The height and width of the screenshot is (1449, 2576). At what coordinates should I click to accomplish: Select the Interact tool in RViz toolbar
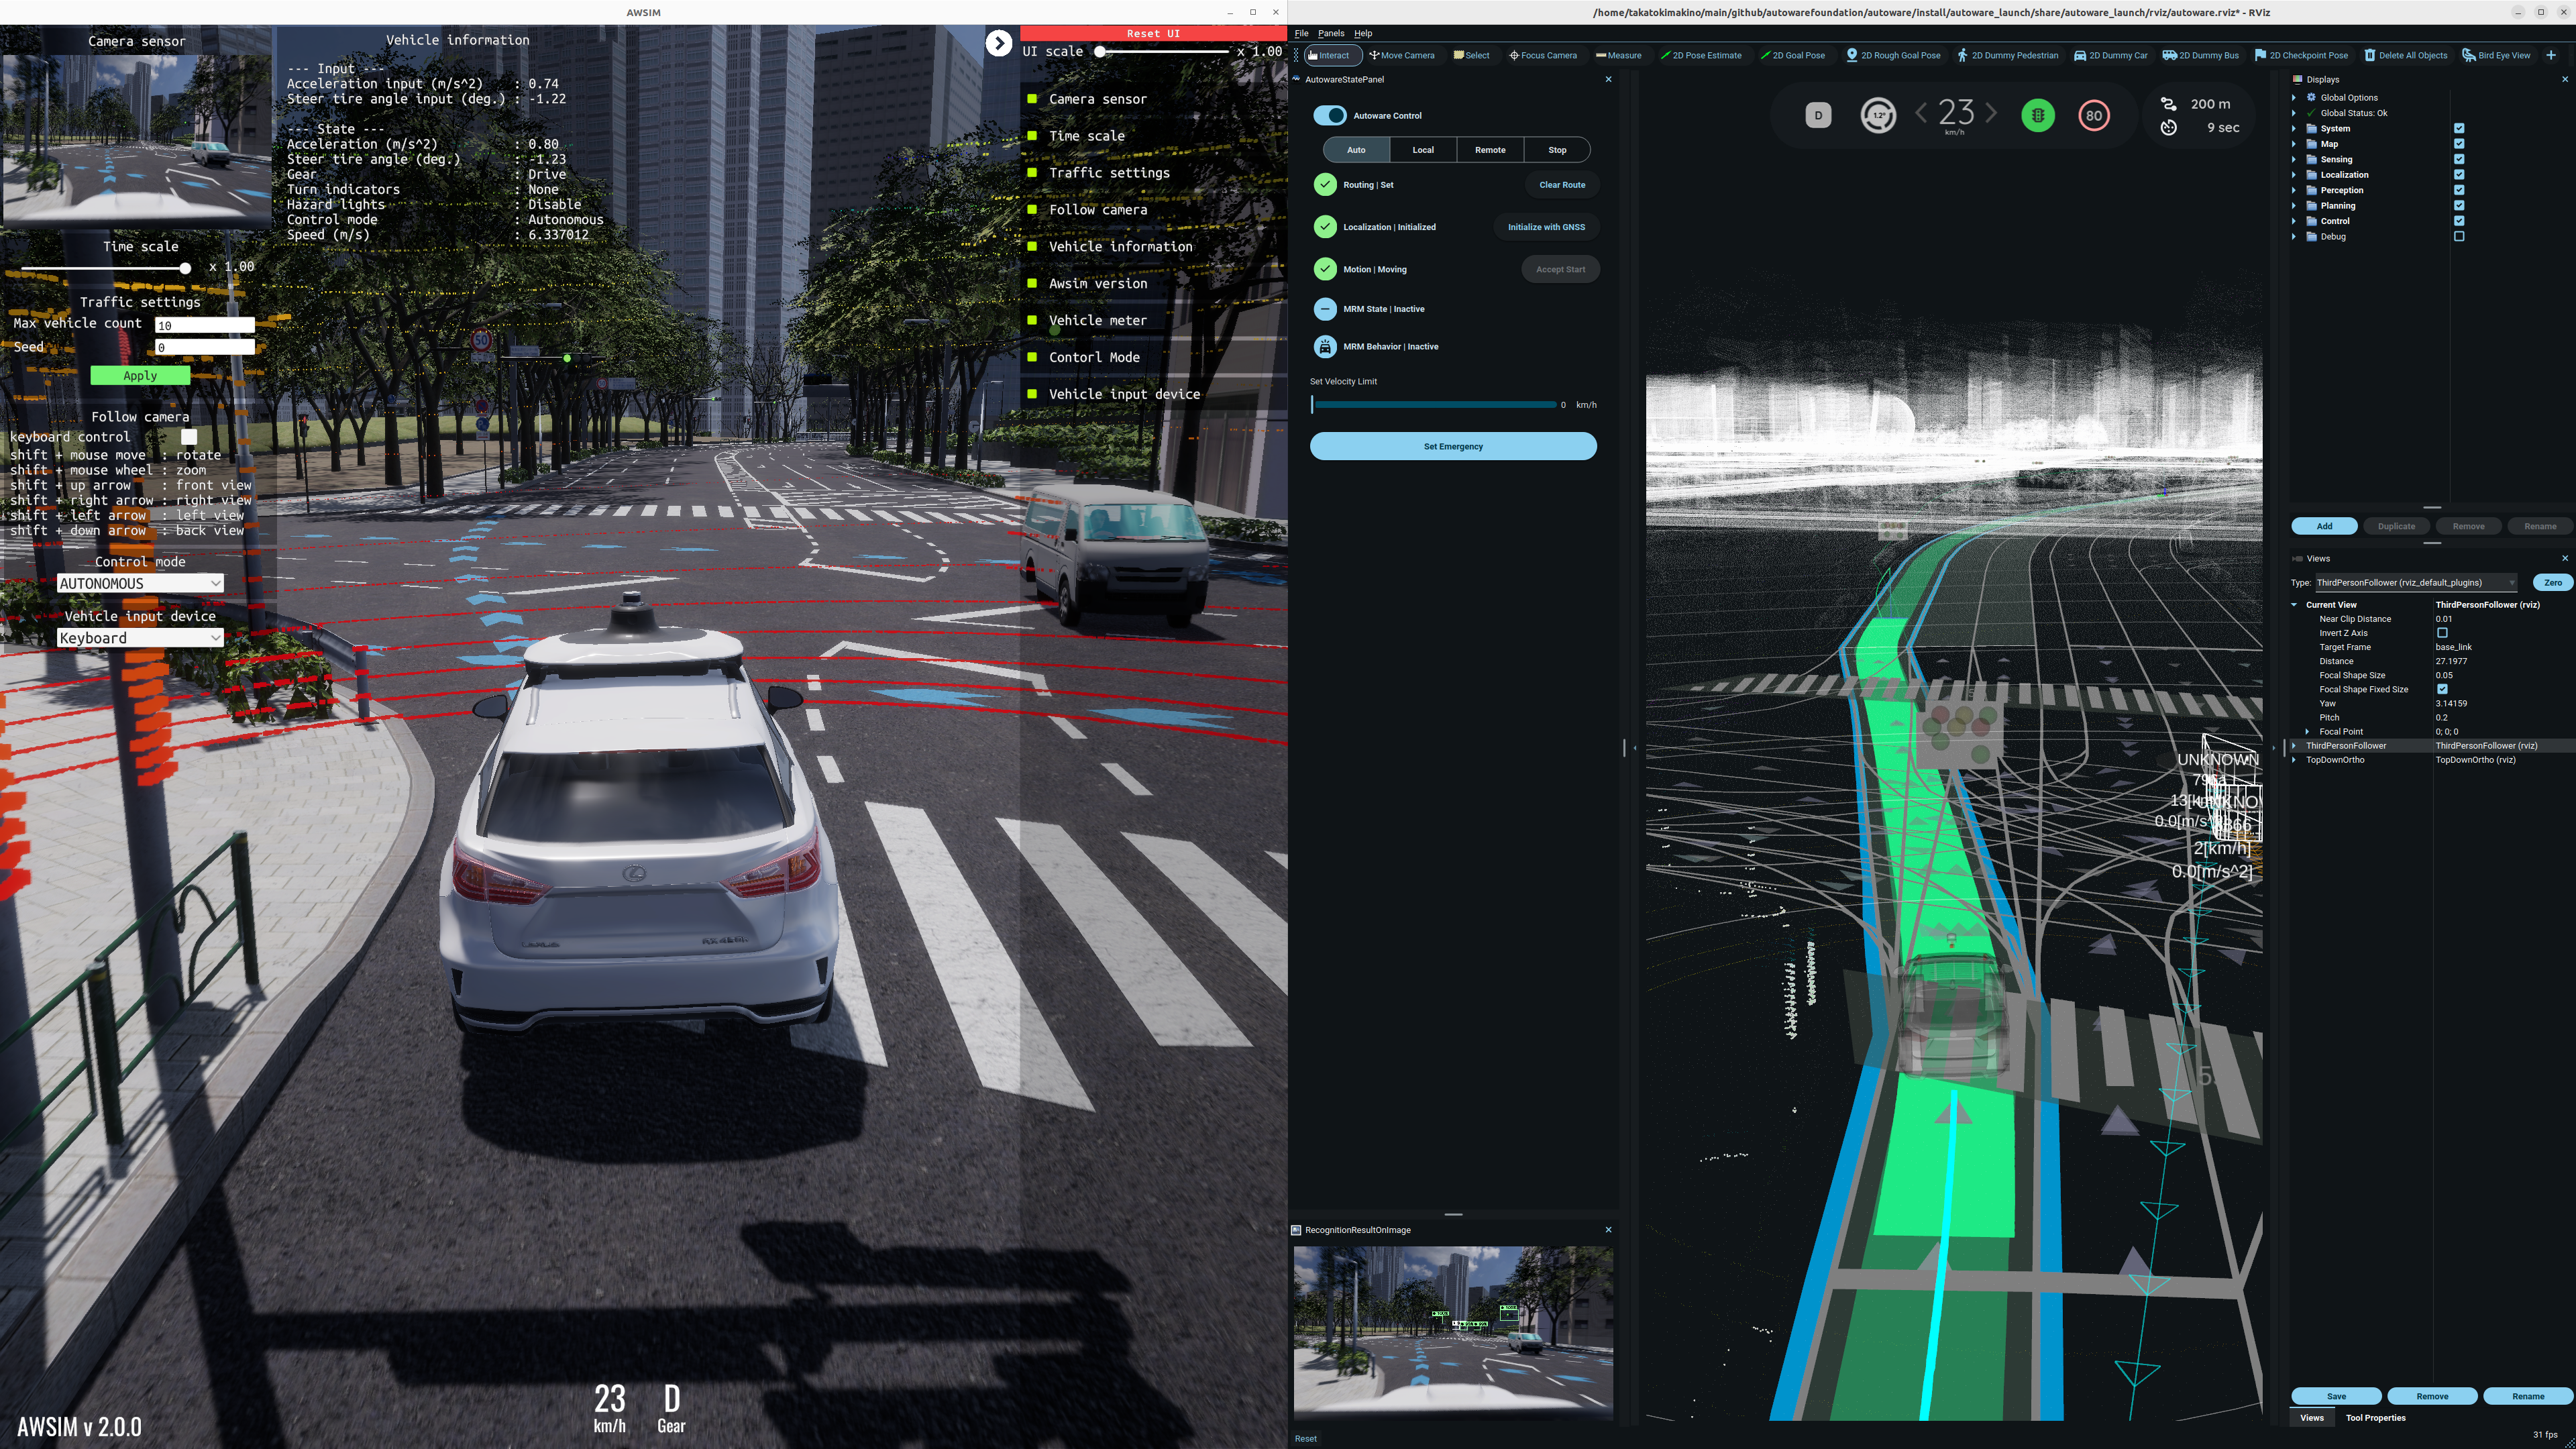(1332, 55)
